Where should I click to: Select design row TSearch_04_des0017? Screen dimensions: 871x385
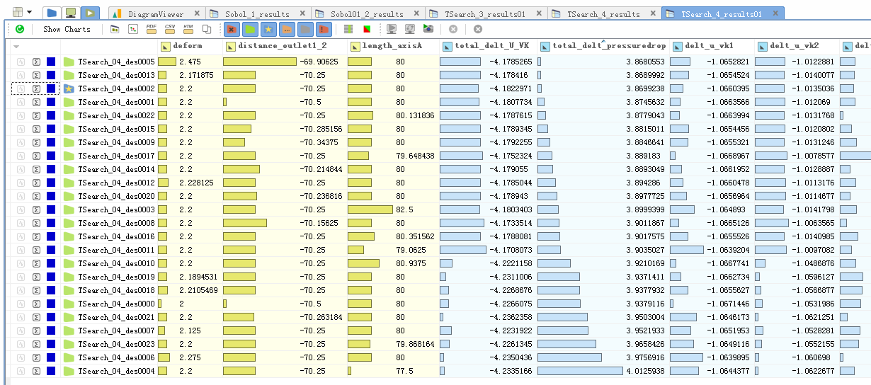tap(116, 156)
